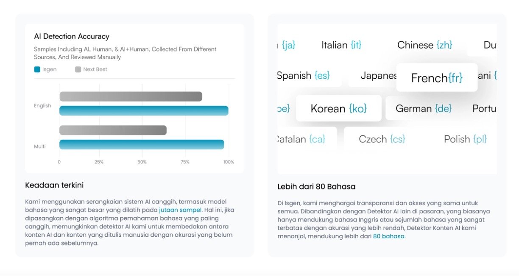Open the "jutaan sampel" link
Image resolution: width=519 pixels, height=276 pixels.
pyautogui.click(x=180, y=210)
